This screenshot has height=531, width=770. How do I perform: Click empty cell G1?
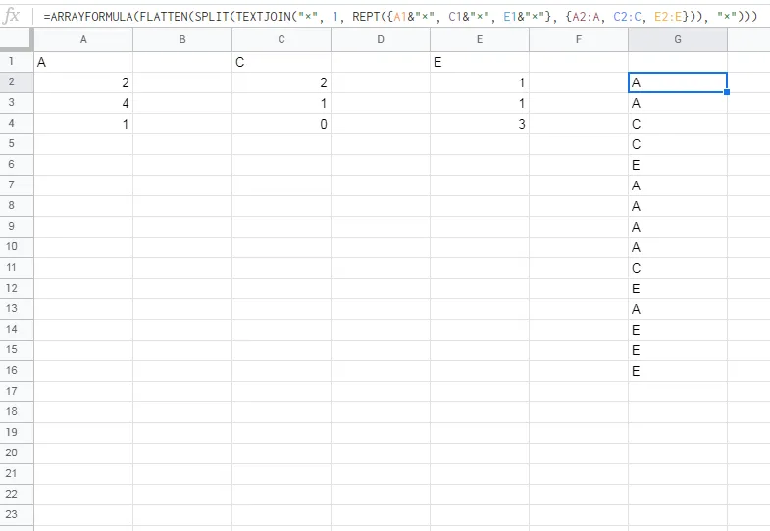coord(678,62)
